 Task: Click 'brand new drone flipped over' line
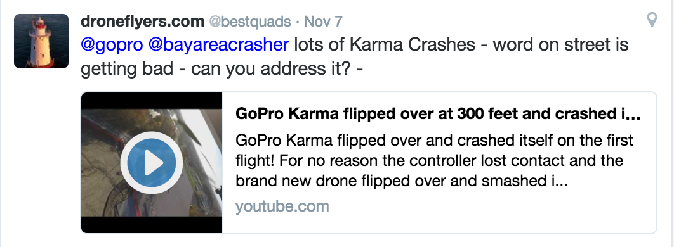(402, 181)
